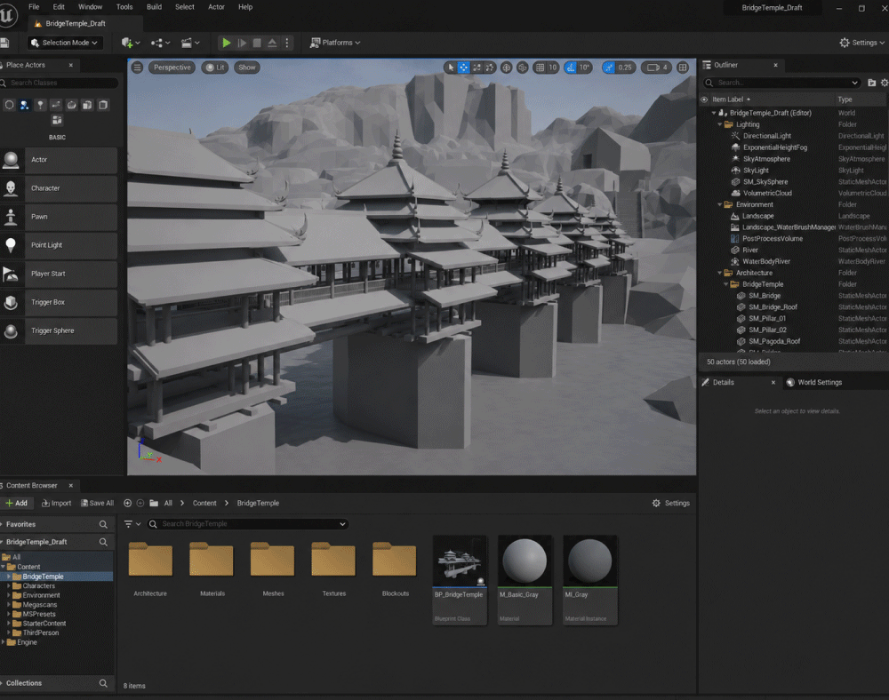Open rotation snap value 10°
Screen dimensions: 889x700
585,68
